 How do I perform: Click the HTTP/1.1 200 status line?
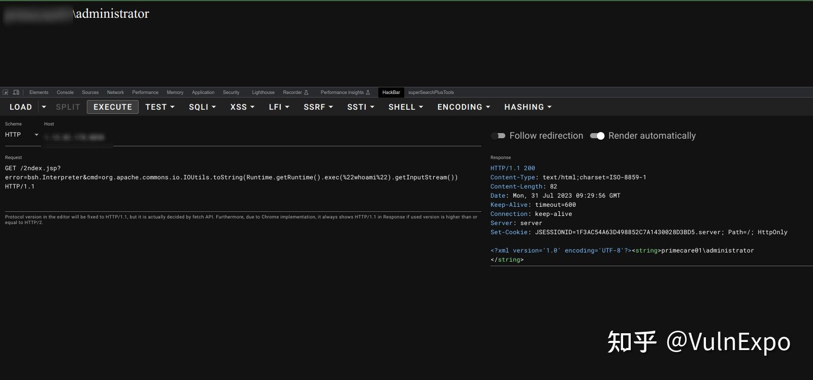pos(512,168)
